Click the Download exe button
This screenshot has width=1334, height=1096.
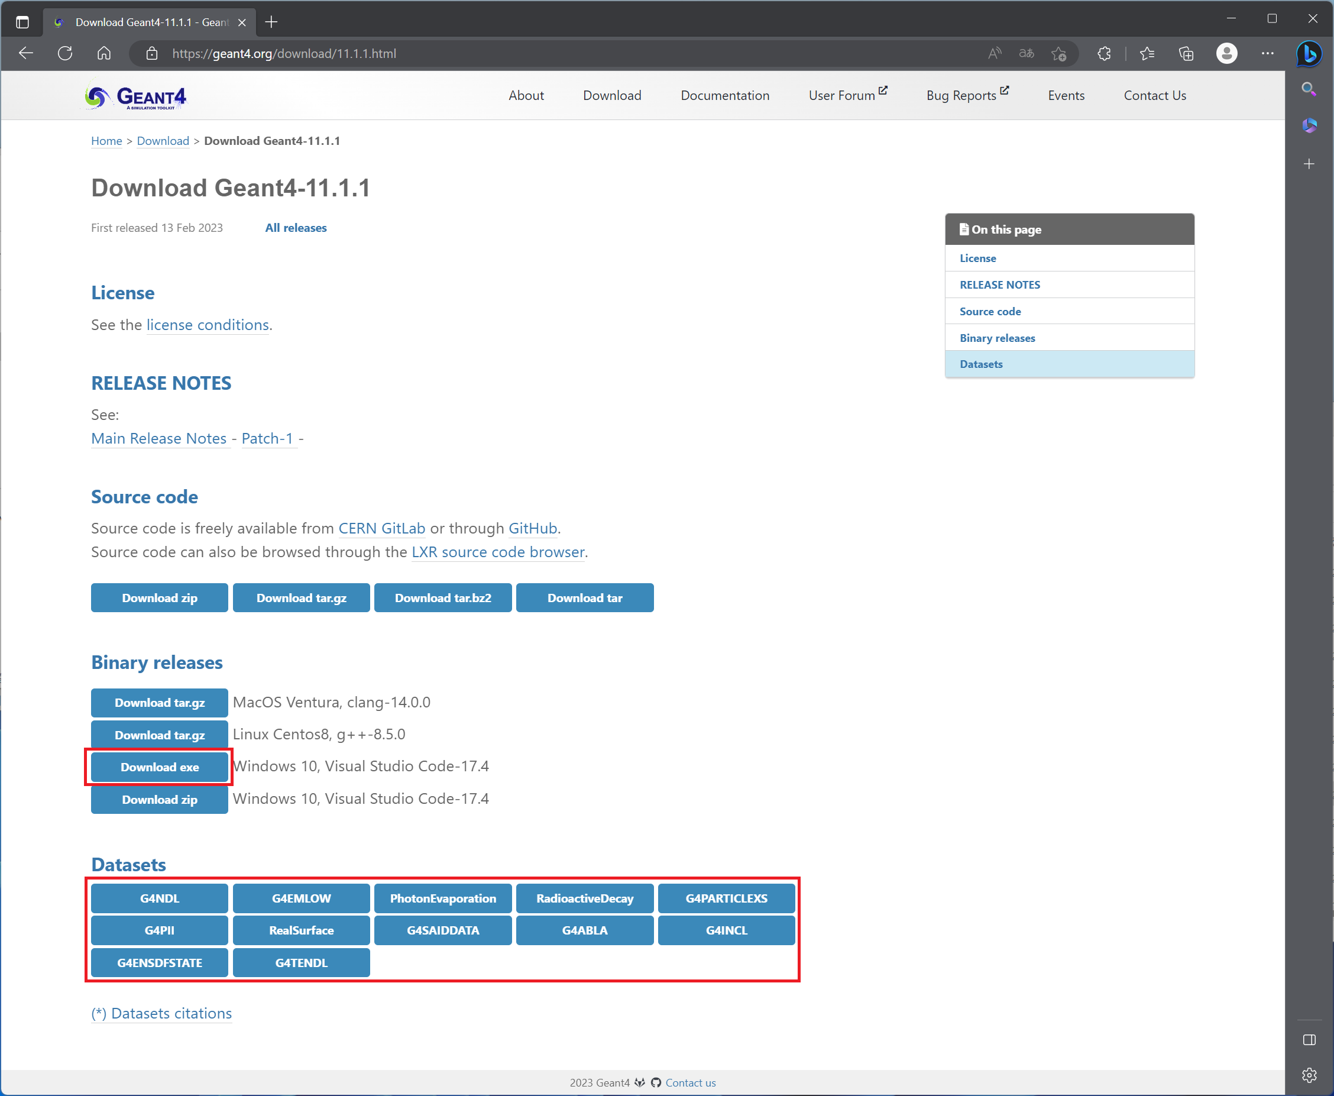tap(160, 767)
